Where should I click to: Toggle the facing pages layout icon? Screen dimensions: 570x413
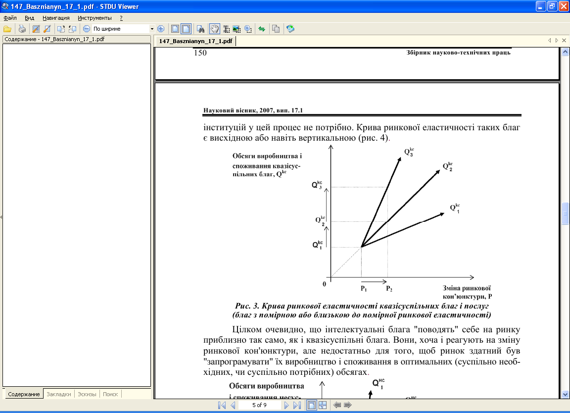(186, 29)
